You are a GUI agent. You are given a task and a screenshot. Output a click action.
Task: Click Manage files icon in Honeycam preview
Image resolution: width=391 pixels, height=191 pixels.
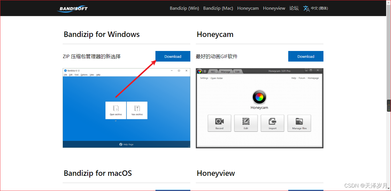pos(299,121)
